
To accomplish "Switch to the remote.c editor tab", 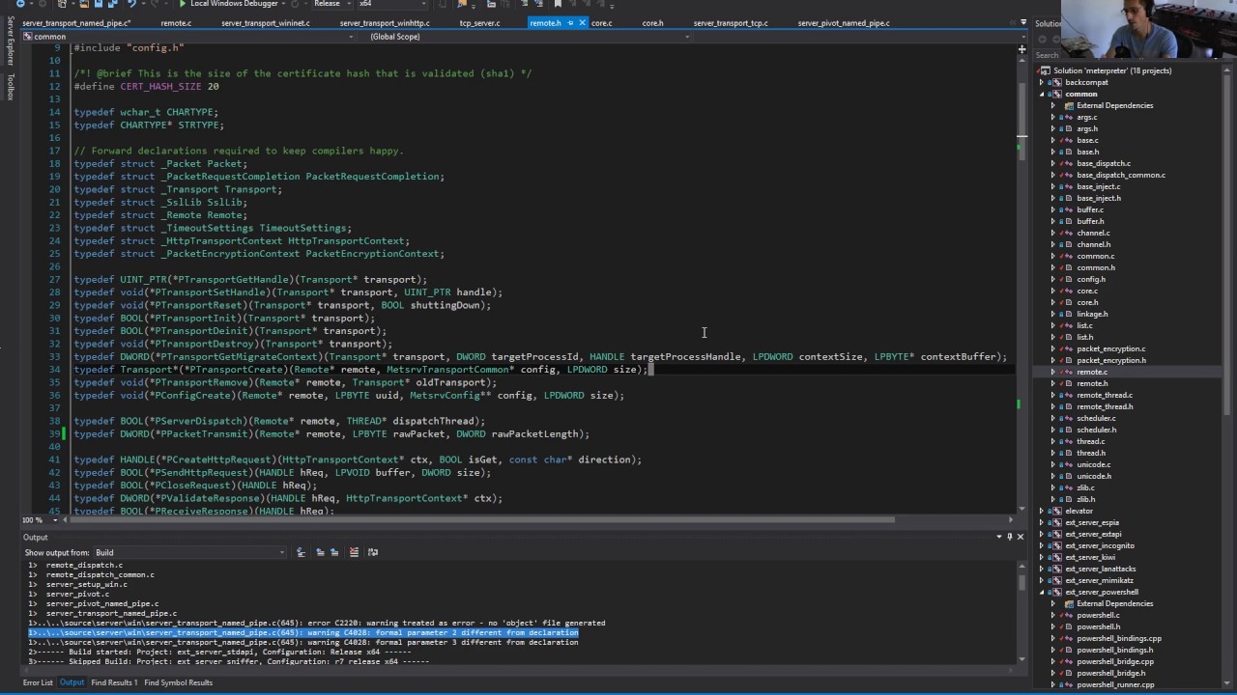I will (x=176, y=22).
